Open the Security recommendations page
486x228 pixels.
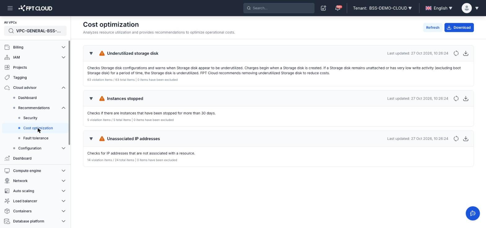click(30, 118)
